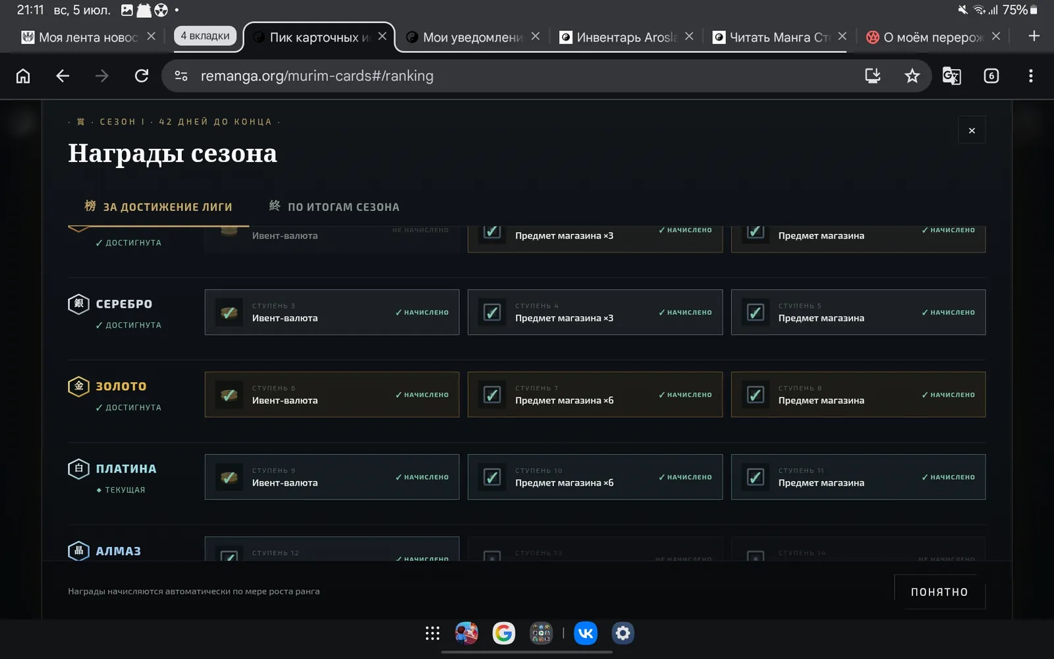The width and height of the screenshot is (1054, 659).
Task: Open the Google Translate page icon
Action: pos(951,76)
